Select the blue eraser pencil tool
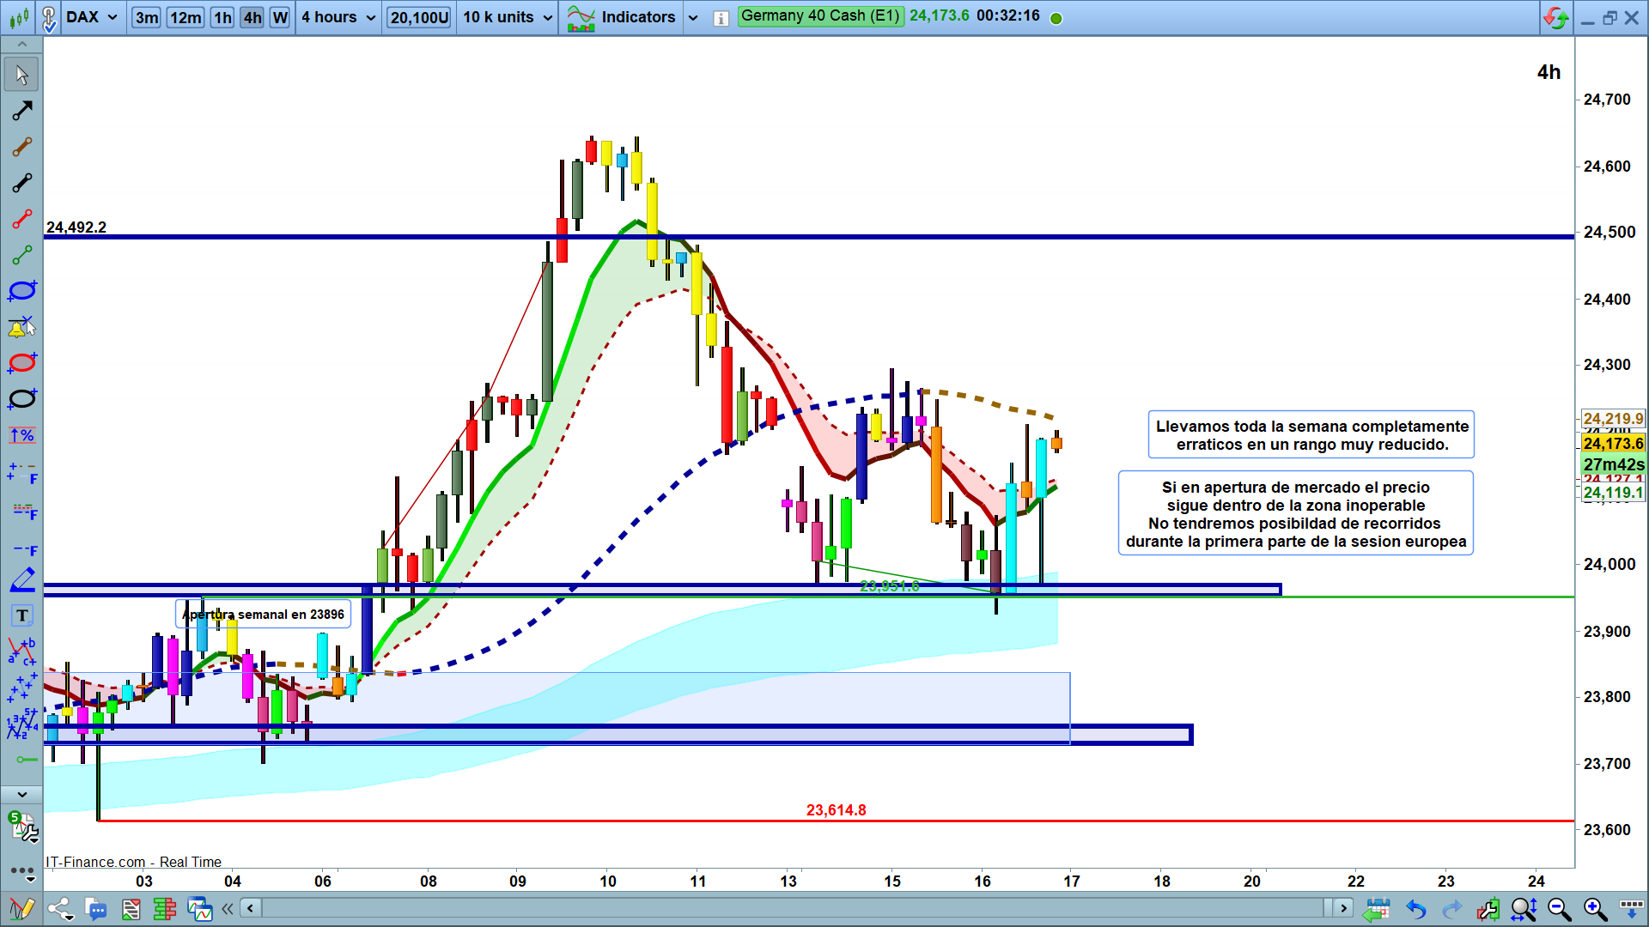 point(21,579)
